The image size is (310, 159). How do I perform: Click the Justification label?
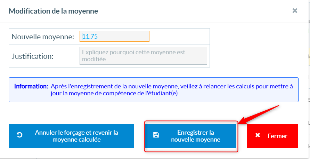[33, 56]
